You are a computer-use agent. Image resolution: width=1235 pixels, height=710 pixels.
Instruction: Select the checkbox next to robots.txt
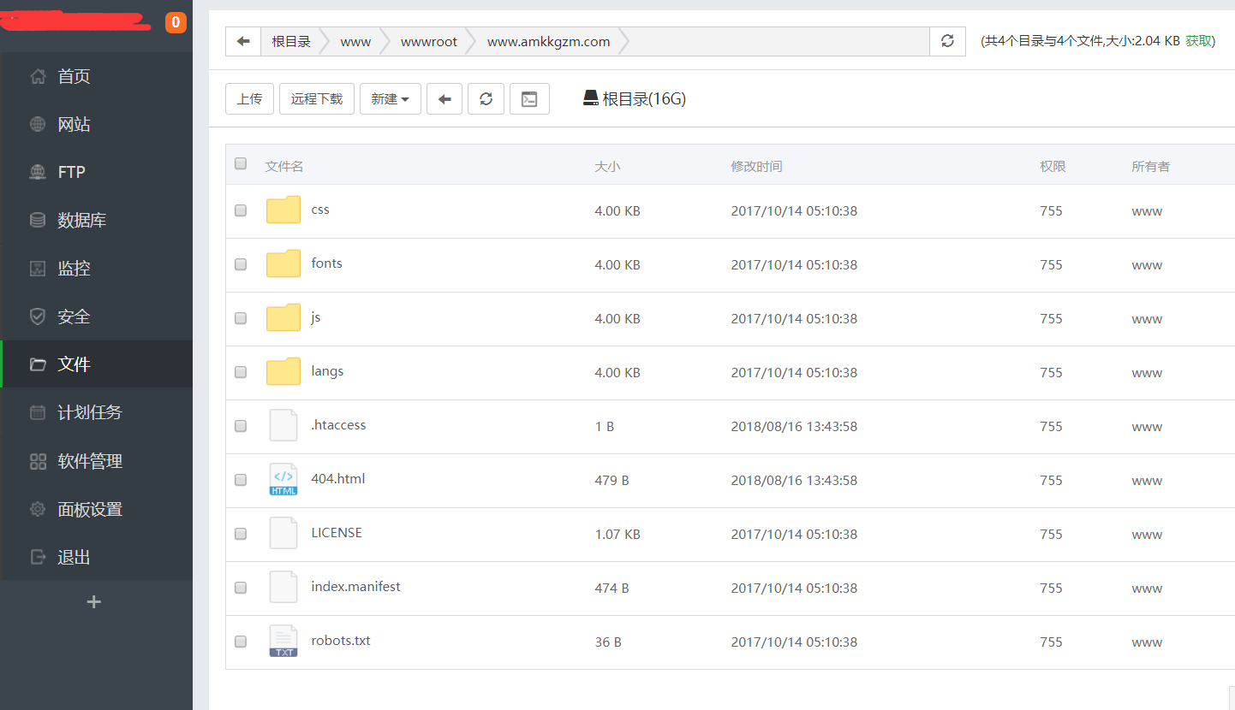click(241, 642)
